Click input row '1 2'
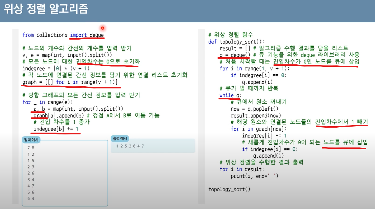The image size is (375, 209). pos(30,154)
